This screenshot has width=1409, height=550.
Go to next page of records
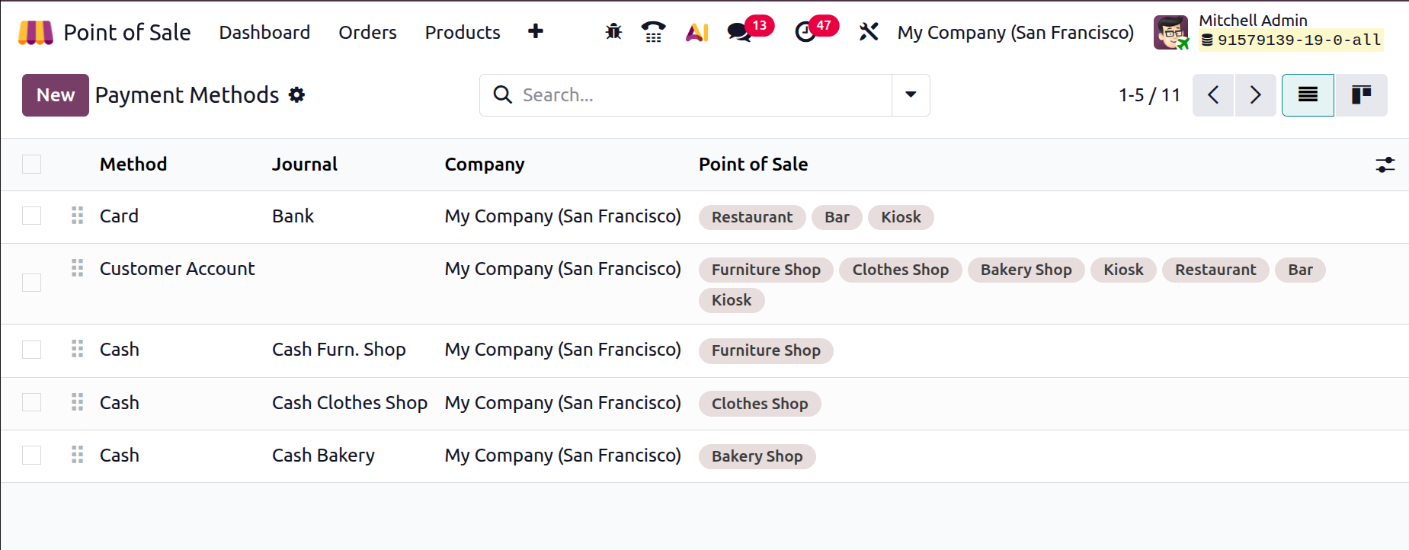click(1255, 95)
